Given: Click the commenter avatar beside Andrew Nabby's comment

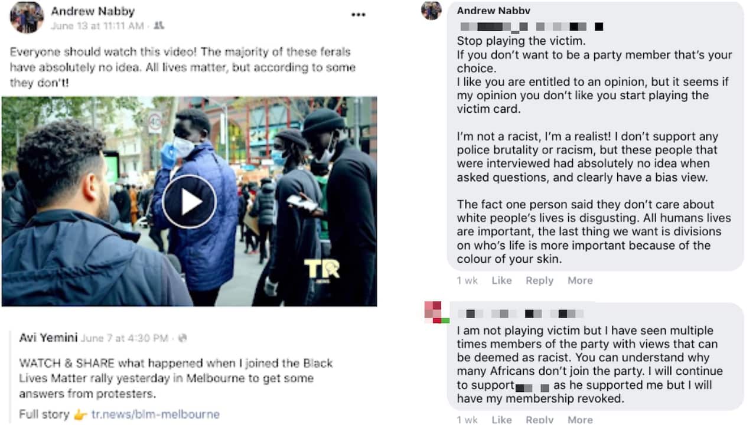Looking at the screenshot, I should (x=431, y=9).
